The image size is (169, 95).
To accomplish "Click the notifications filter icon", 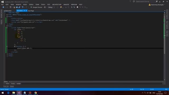I will click(x=130, y=2).
